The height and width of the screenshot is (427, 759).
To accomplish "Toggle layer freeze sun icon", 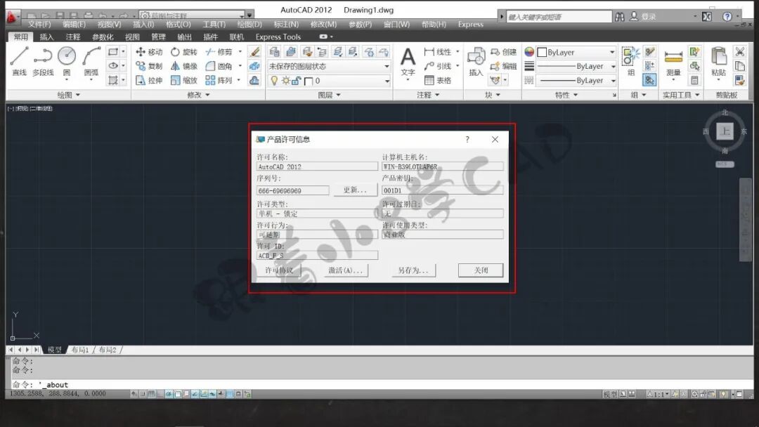I will click(285, 81).
